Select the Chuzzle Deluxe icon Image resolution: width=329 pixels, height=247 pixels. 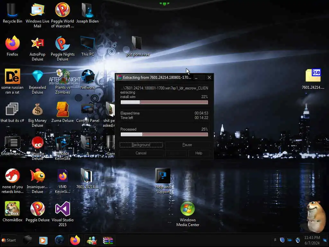coord(37,148)
